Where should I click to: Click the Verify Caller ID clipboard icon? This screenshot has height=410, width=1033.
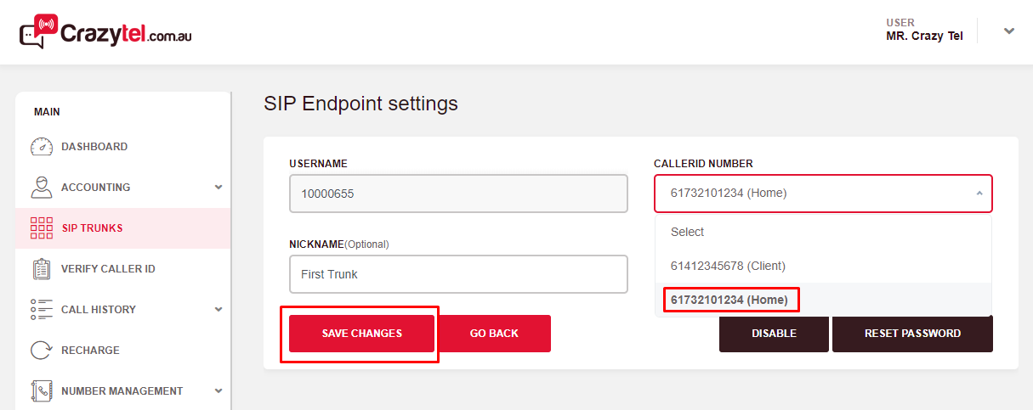tap(42, 269)
